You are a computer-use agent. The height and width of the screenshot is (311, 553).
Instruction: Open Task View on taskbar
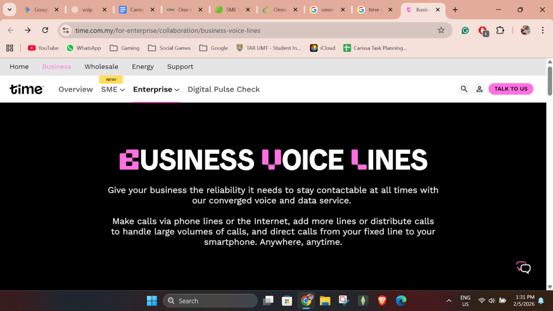[x=268, y=301]
